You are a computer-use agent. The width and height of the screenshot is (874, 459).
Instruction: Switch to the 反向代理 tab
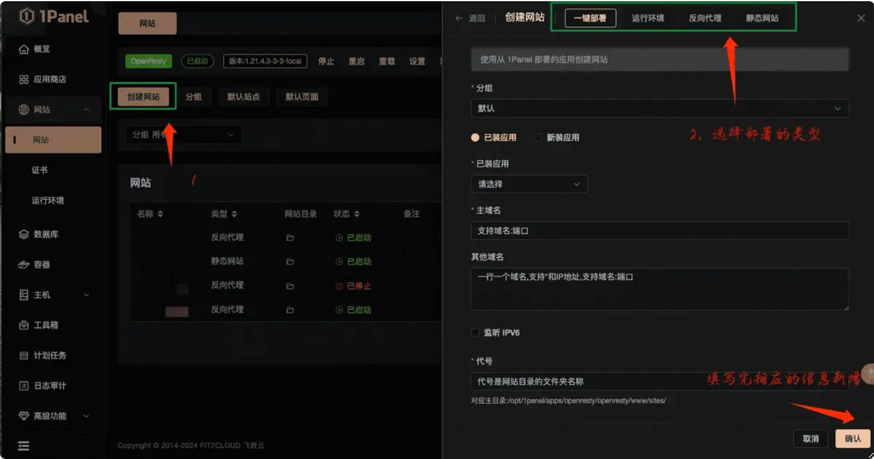click(x=705, y=18)
